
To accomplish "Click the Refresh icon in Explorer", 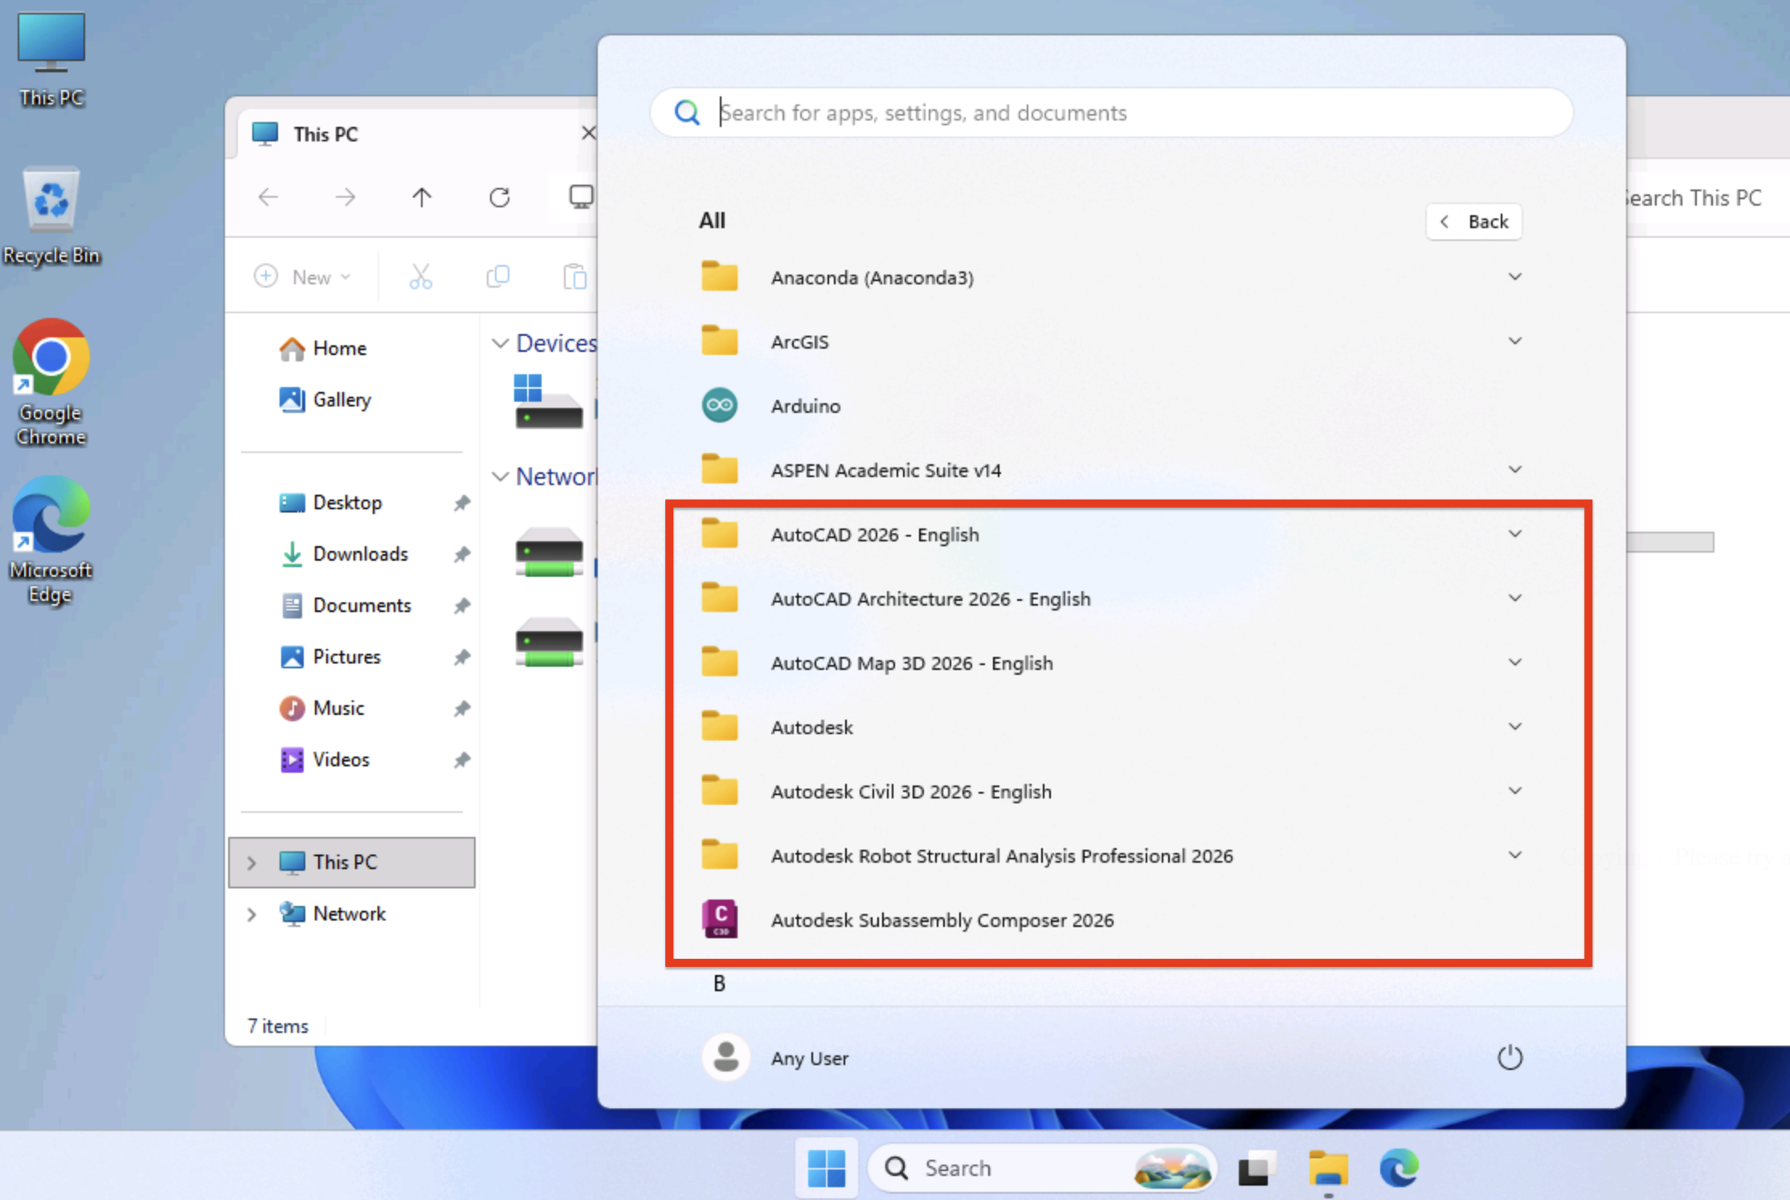I will point(500,198).
